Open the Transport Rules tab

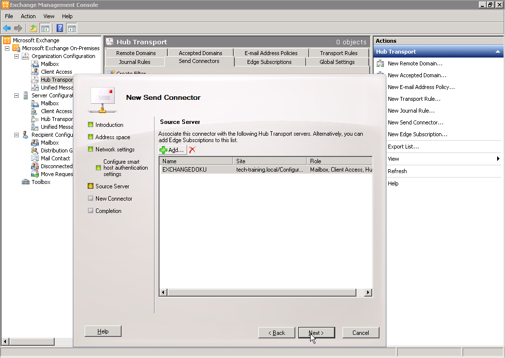coord(339,53)
